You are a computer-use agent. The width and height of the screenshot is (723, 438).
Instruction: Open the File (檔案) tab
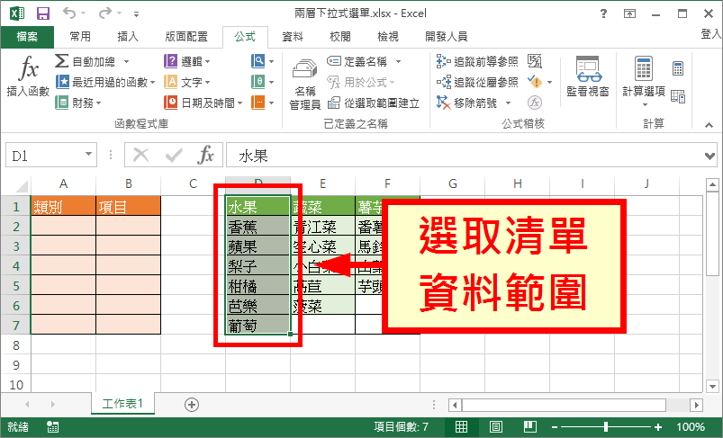[x=27, y=36]
